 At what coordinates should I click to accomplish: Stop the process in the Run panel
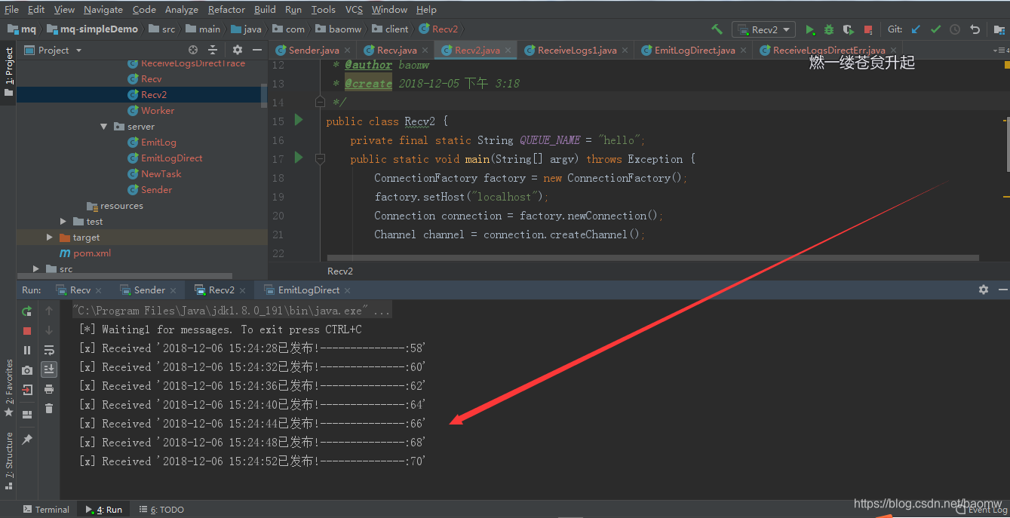tap(27, 330)
